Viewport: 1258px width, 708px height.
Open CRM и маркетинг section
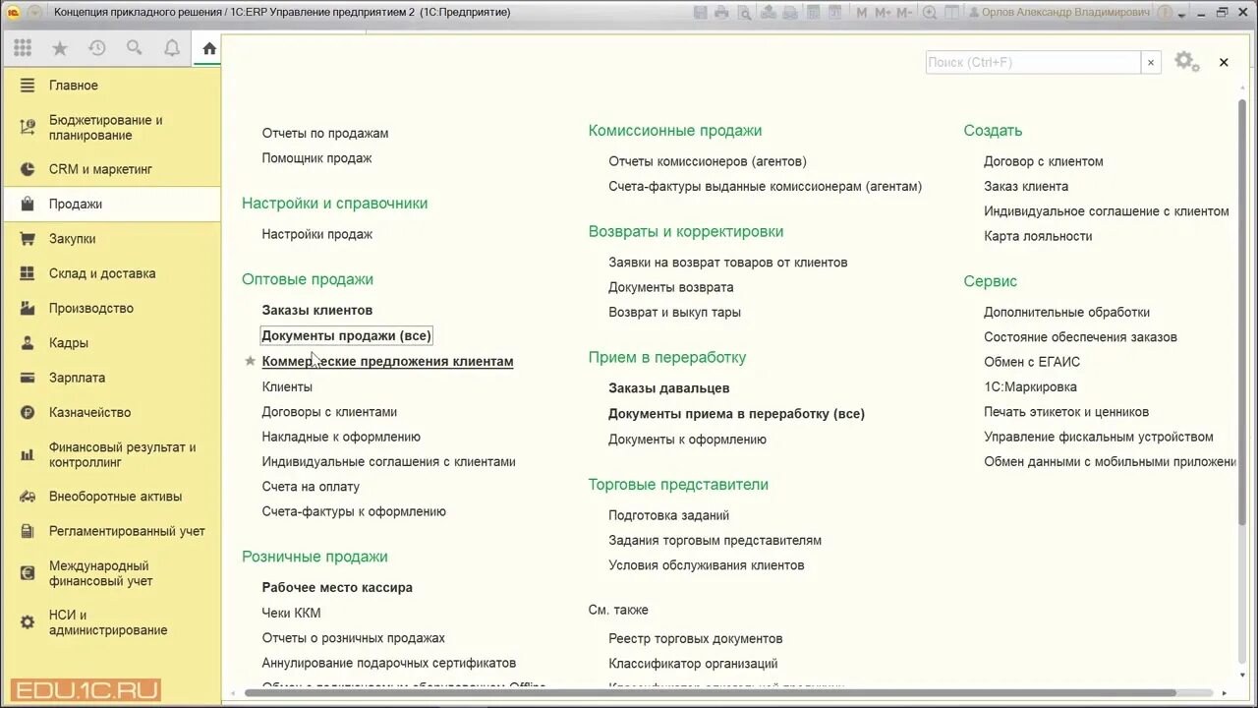click(x=110, y=169)
